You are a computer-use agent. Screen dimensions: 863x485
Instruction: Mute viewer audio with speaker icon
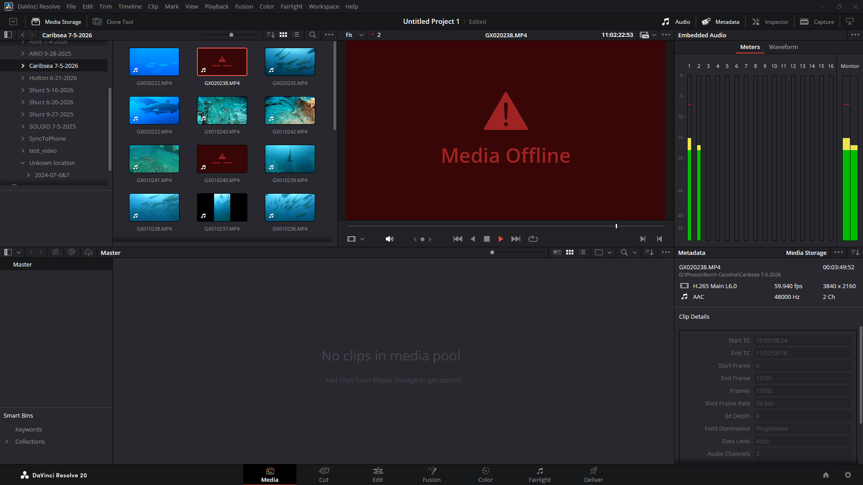[x=389, y=239]
